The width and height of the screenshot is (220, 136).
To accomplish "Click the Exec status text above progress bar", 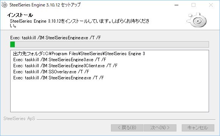I will point(56,38).
